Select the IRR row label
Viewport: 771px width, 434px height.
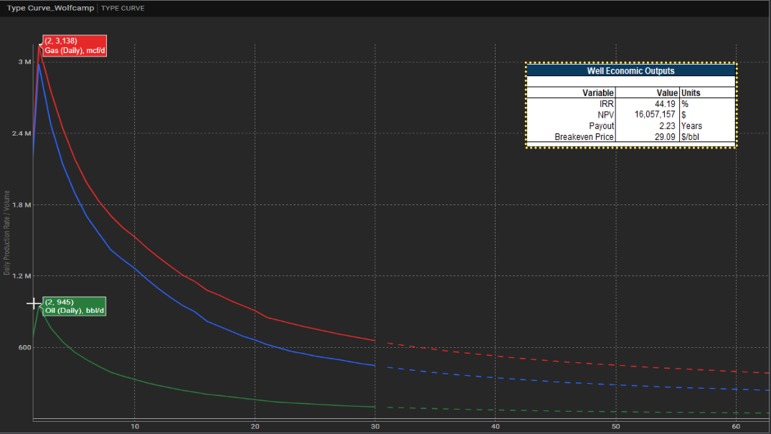pos(606,104)
